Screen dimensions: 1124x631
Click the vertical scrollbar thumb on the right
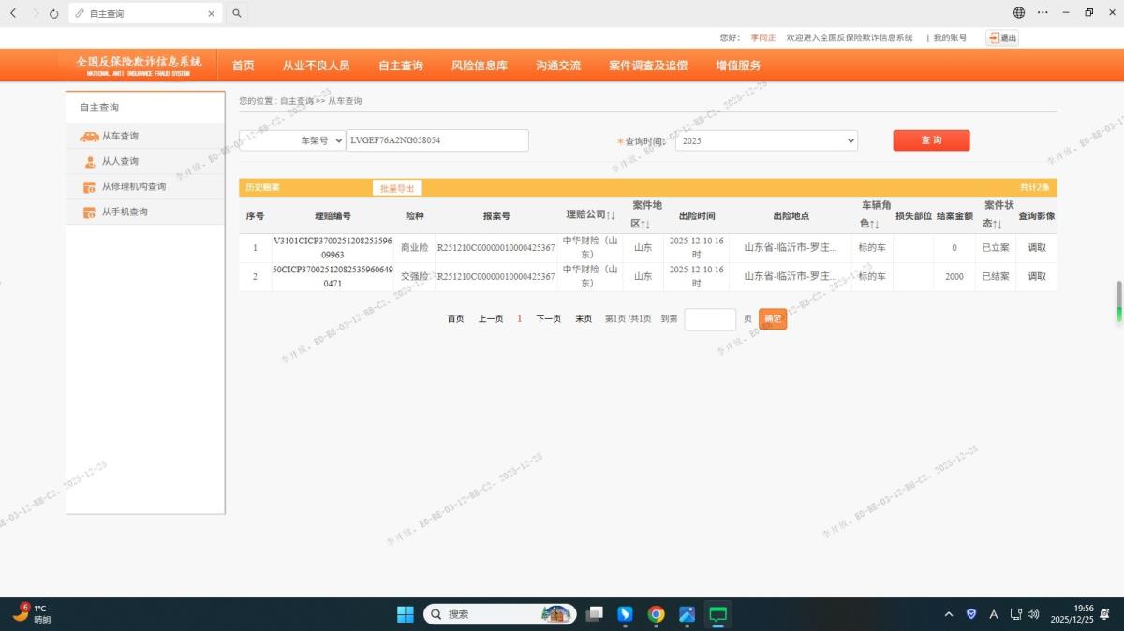[1118, 302]
